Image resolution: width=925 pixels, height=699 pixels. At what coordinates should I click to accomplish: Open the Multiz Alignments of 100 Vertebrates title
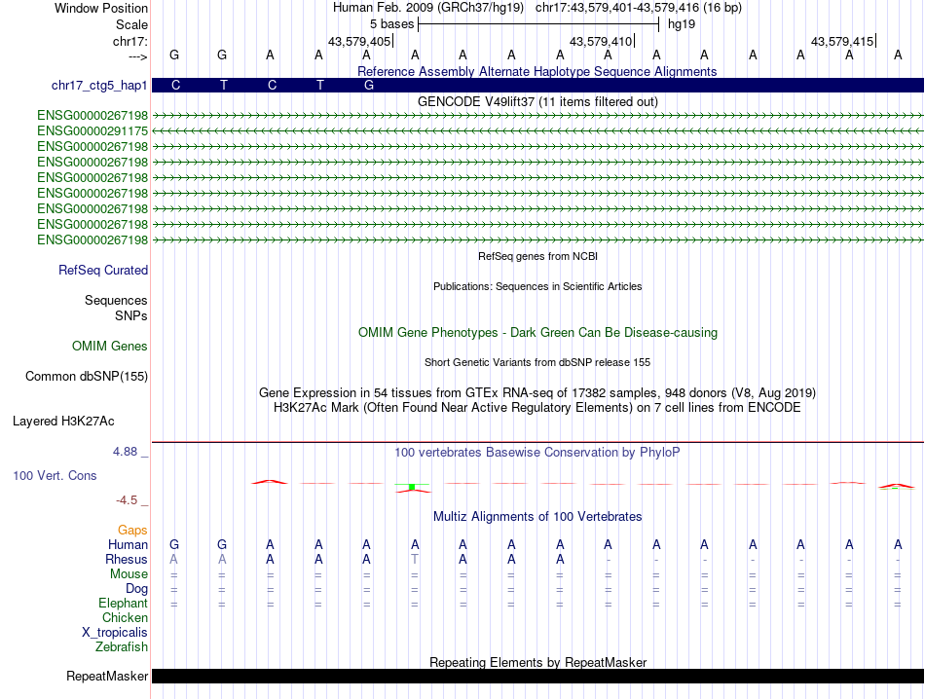click(537, 517)
